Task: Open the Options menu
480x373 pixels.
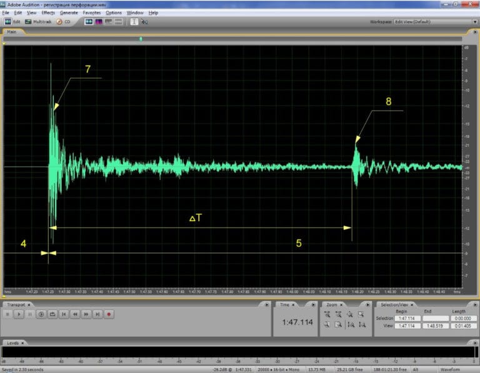Action: pyautogui.click(x=114, y=13)
